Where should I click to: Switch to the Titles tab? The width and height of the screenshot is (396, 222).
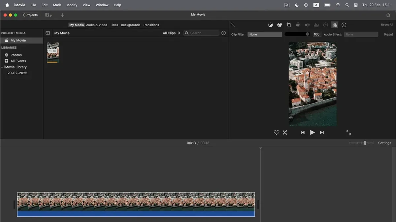pyautogui.click(x=114, y=25)
